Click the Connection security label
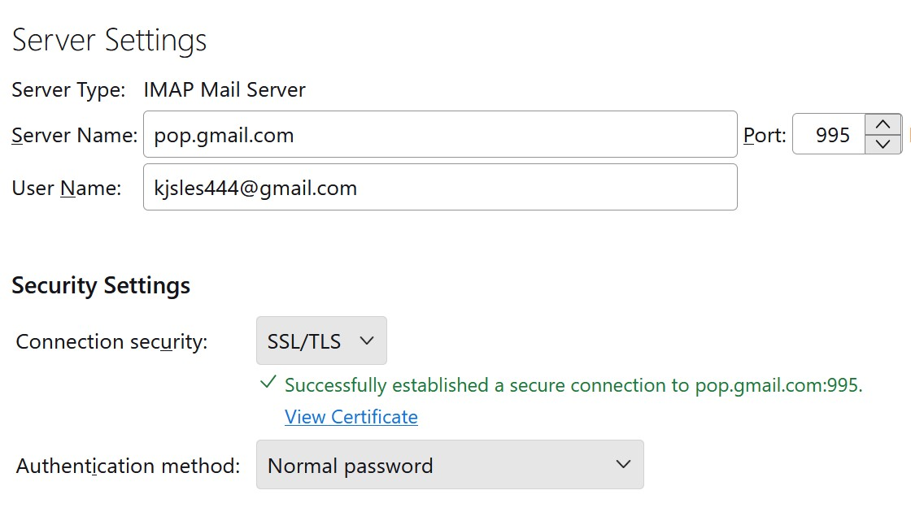Viewport: 911px width, 512px height. point(111,342)
